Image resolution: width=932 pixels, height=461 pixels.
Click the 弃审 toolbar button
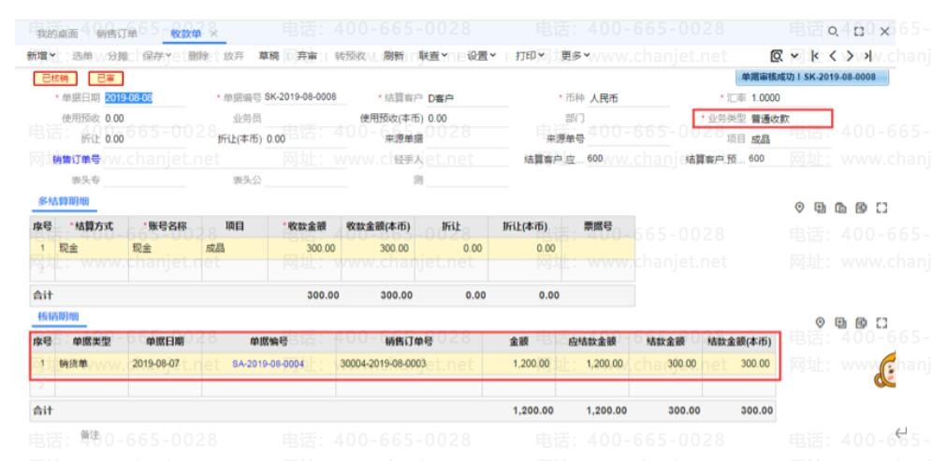click(307, 56)
